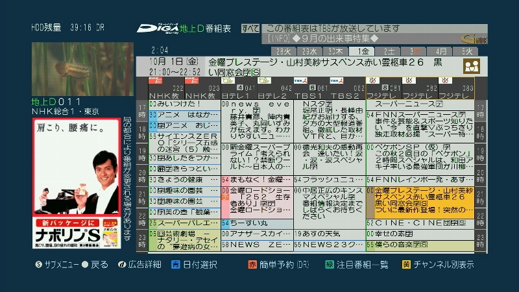Screen dimensions: 519x292
Task: Click the TBS1 channel 061 logo
Action: [x=300, y=80]
